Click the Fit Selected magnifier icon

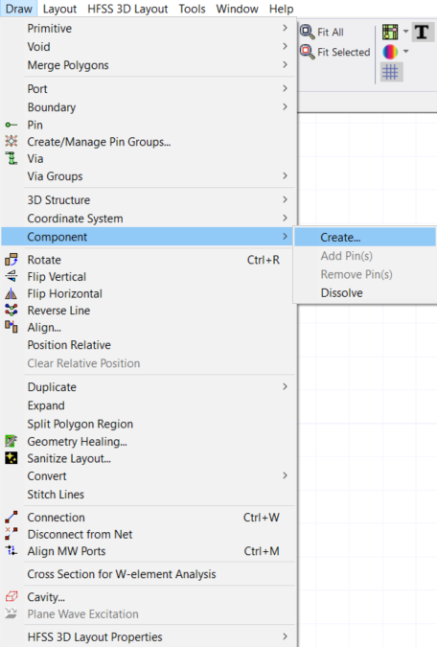307,52
